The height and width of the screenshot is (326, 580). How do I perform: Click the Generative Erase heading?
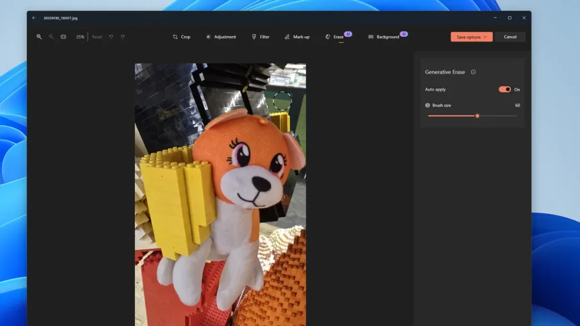[445, 72]
